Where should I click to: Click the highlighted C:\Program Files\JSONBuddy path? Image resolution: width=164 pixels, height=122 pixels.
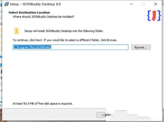click(x=32, y=47)
